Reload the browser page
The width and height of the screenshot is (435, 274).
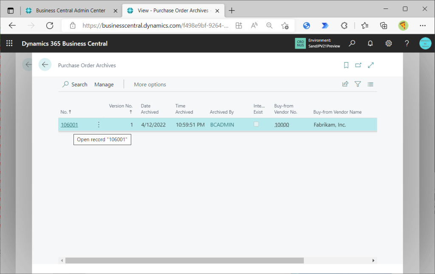(x=50, y=26)
